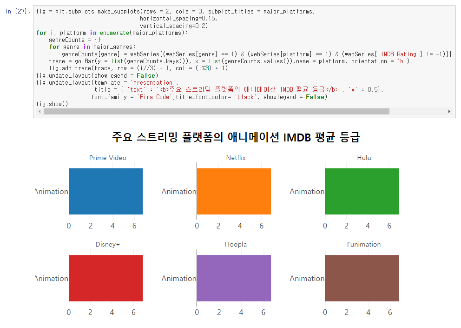Click the Funimation subplot title

click(x=364, y=244)
